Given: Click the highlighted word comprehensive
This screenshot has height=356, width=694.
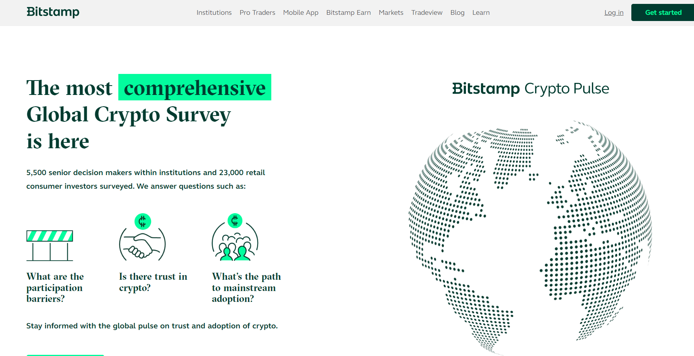Looking at the screenshot, I should [195, 88].
